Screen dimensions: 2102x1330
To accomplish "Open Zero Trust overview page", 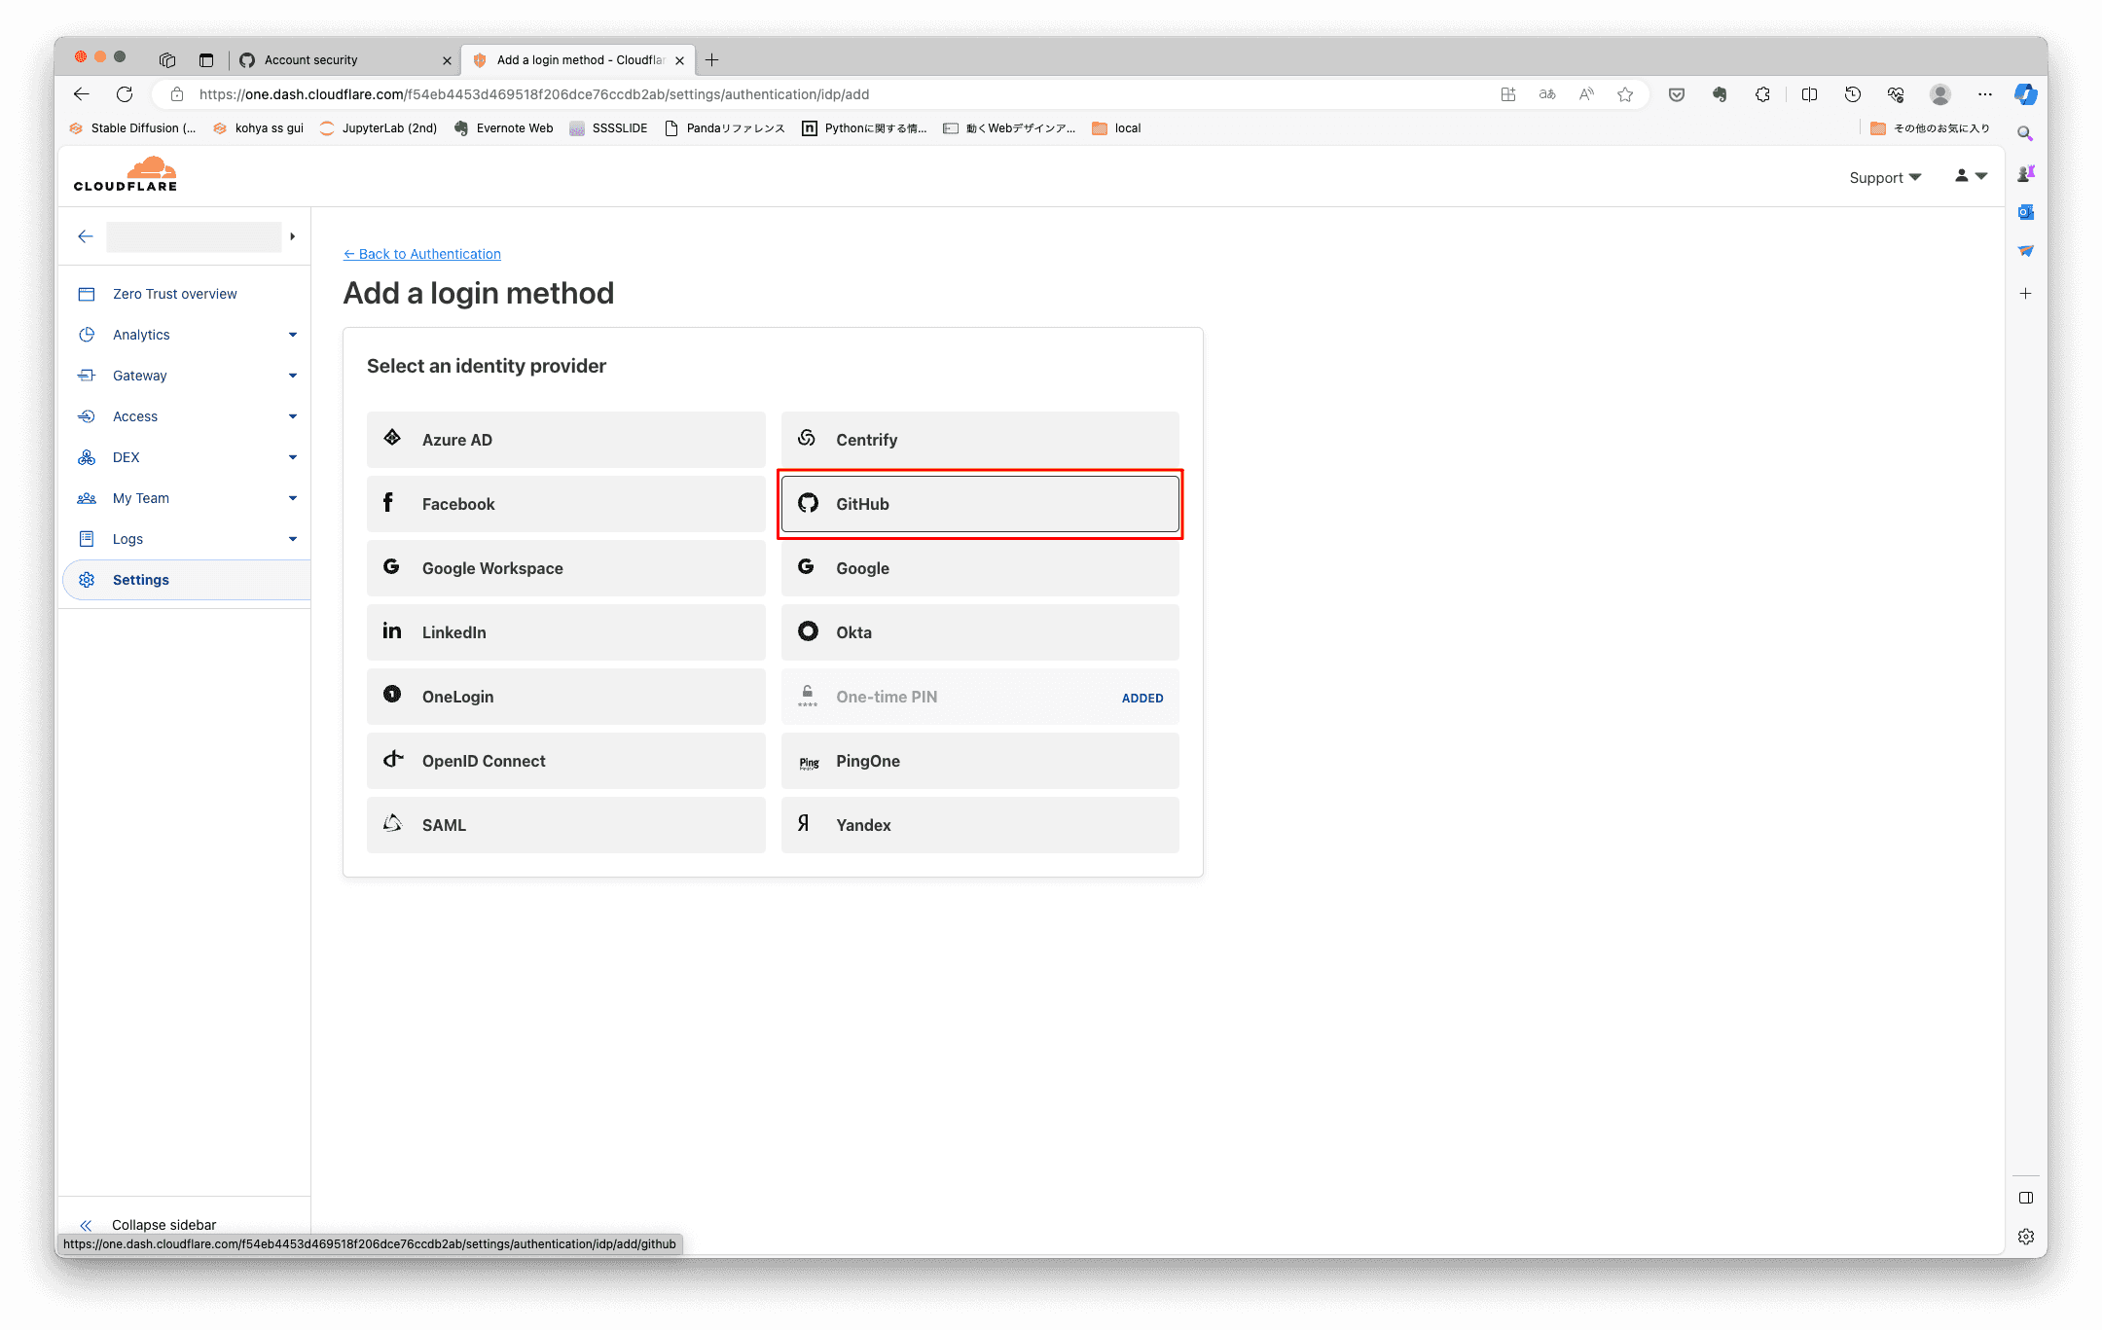I will (x=174, y=294).
